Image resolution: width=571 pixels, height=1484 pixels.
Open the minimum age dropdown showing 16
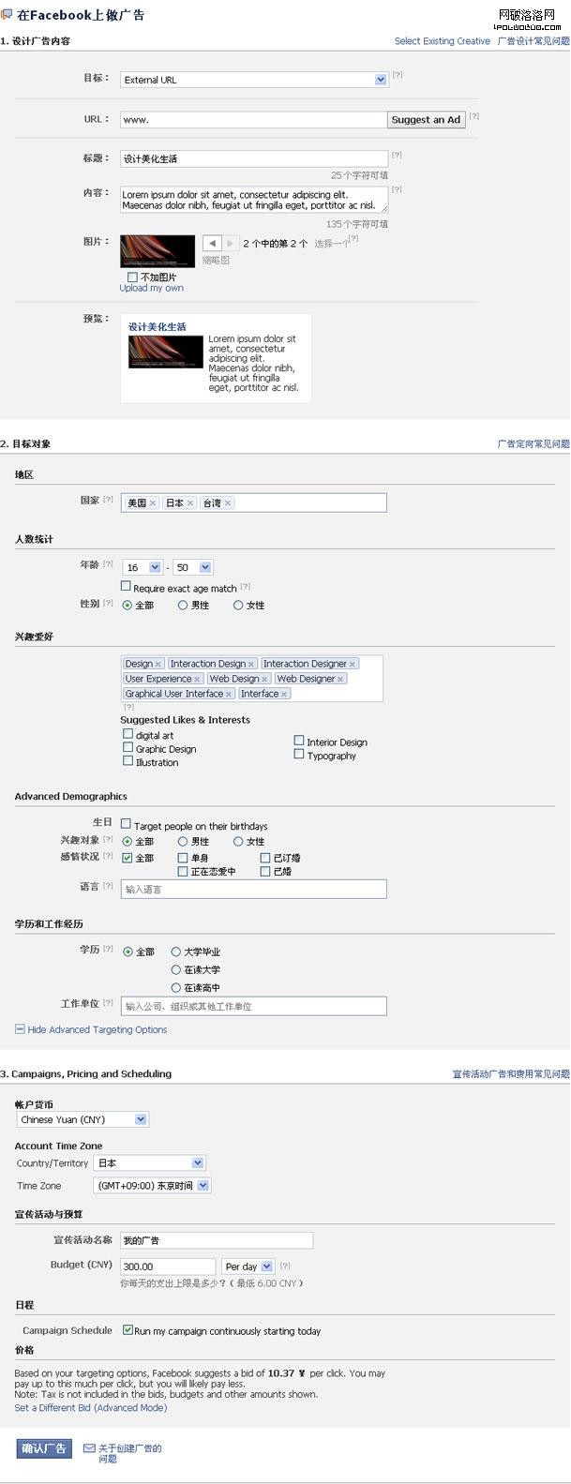[x=155, y=567]
